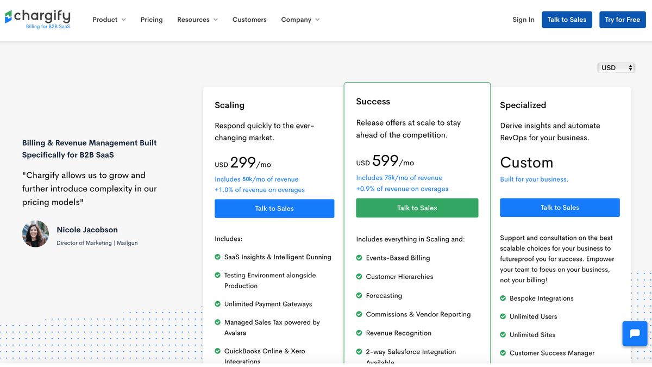Select the check beside Unlimited Sites
Screen dimensions: 652x367
502,335
